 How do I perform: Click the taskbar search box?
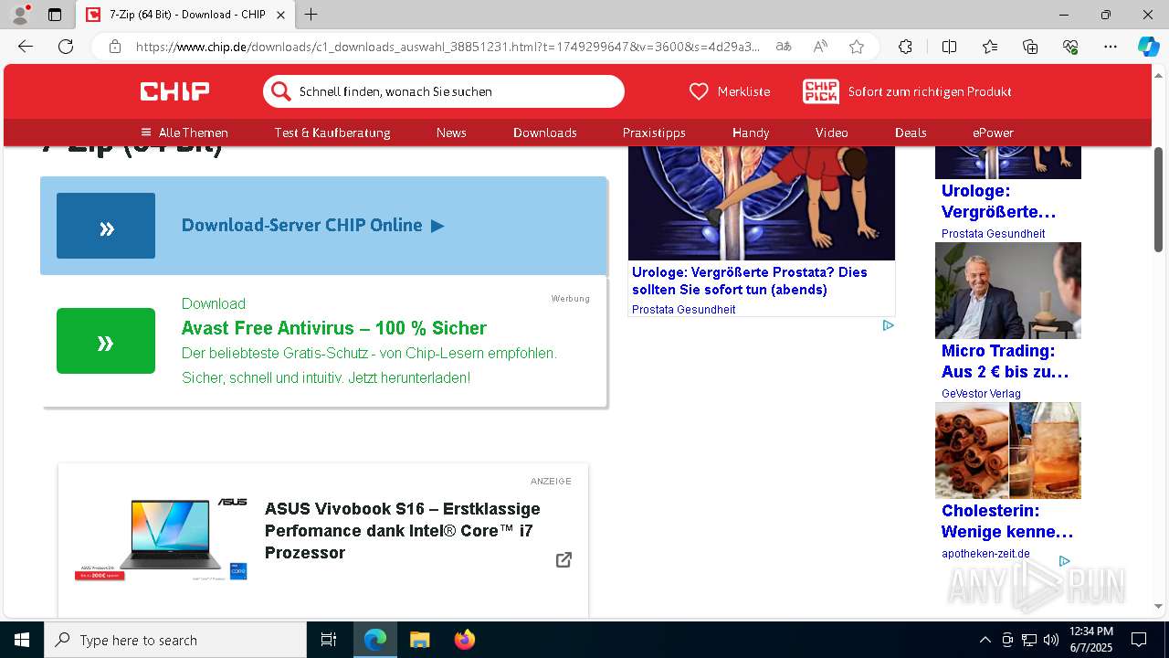175,640
